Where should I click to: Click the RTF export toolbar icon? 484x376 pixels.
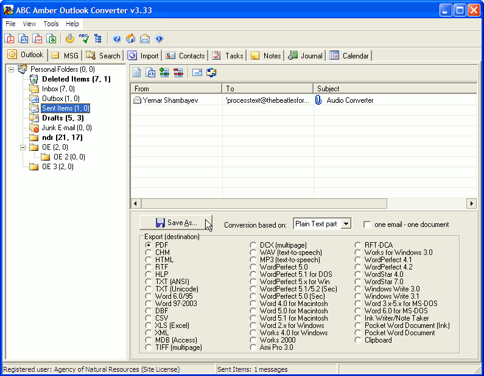point(38,39)
